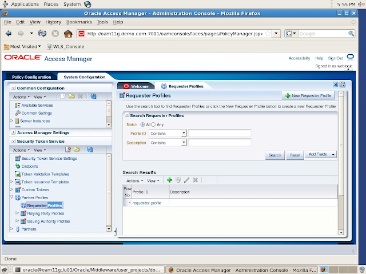Image resolution: width=366 pixels, height=274 pixels.
Task: Reload the page with the refresh icon
Action: coord(42,34)
